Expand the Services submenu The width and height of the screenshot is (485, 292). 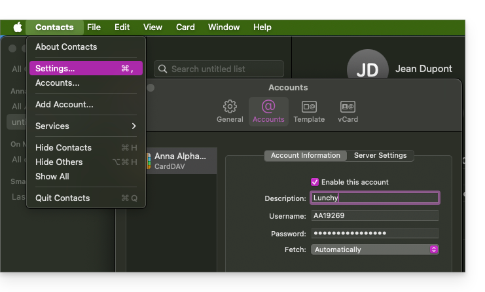click(85, 126)
